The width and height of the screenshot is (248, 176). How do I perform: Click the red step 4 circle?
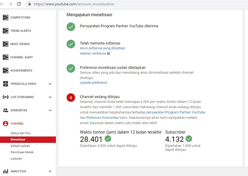(x=71, y=98)
